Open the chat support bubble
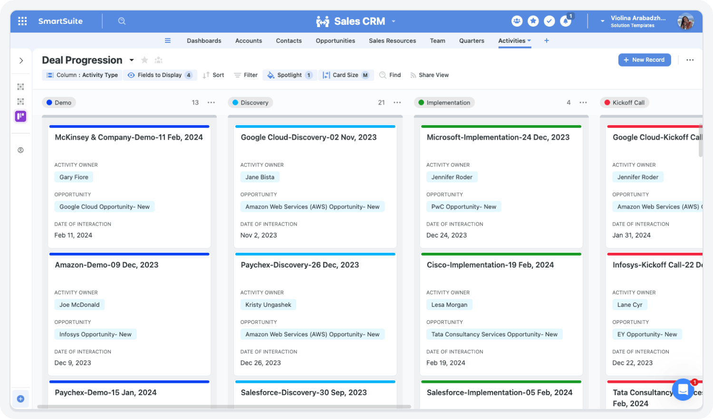The image size is (713, 419). tap(683, 390)
